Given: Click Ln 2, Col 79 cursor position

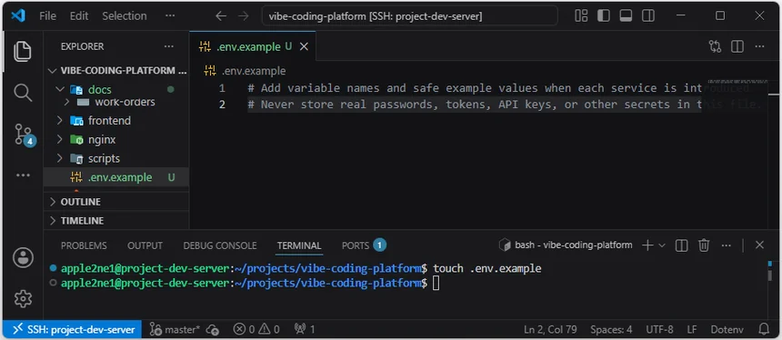Looking at the screenshot, I should [550, 329].
